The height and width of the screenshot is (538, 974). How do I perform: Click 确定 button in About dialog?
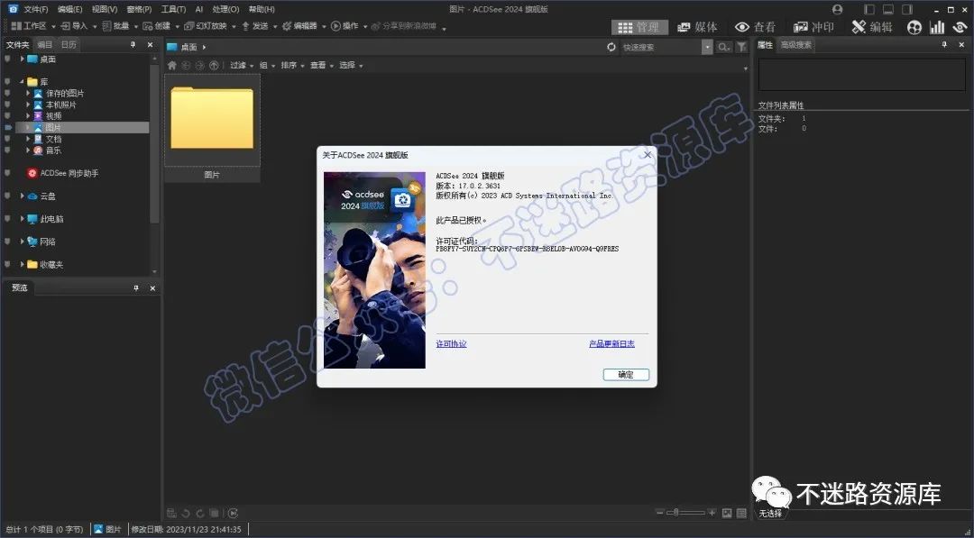click(626, 375)
